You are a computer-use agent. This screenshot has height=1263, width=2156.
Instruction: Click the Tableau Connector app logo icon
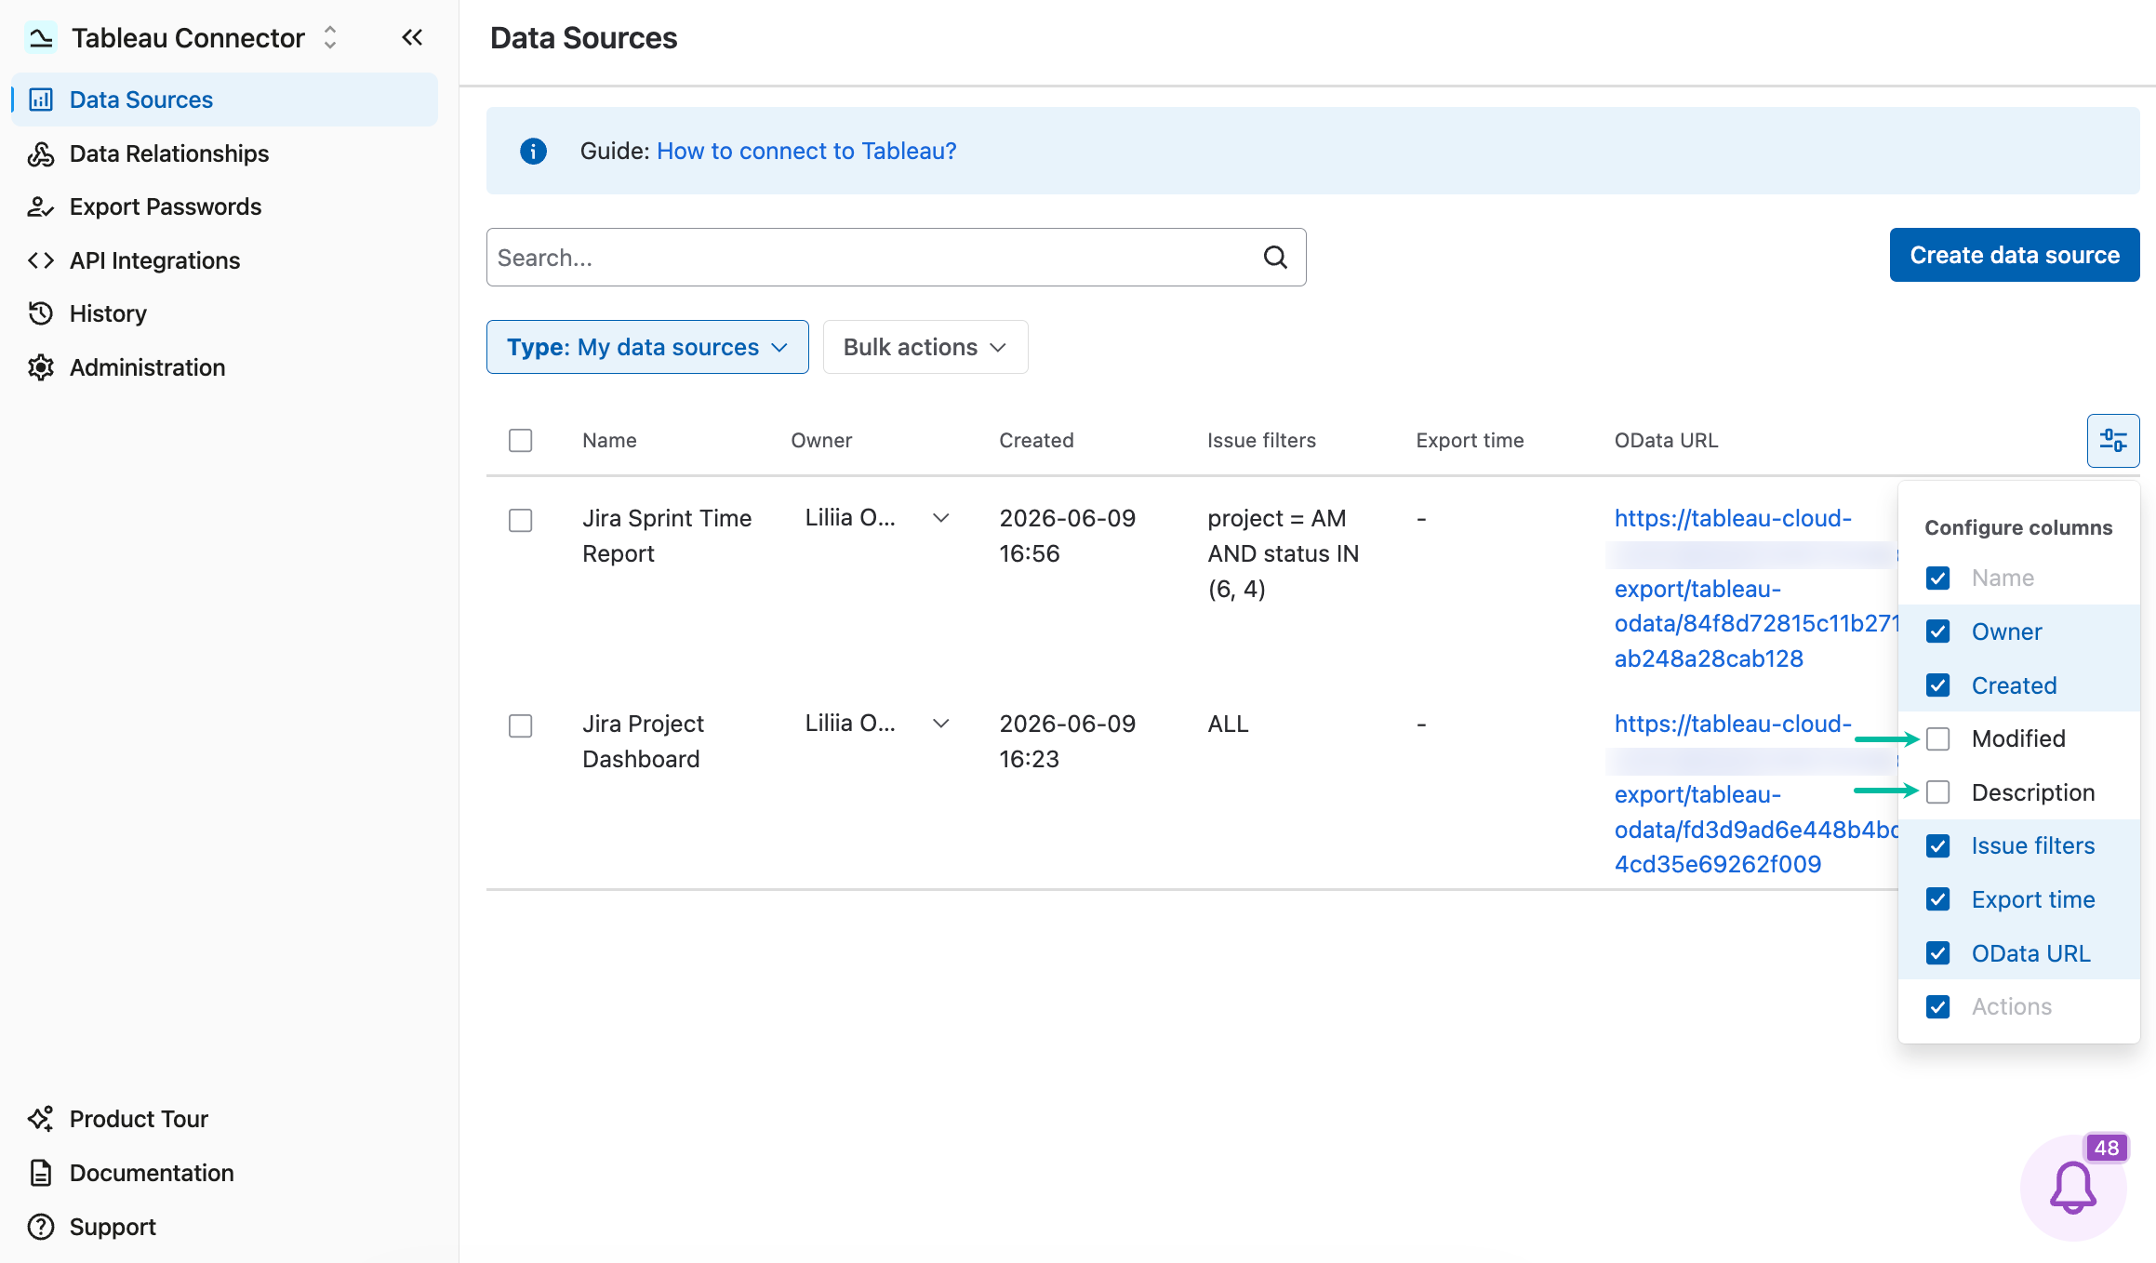coord(41,38)
